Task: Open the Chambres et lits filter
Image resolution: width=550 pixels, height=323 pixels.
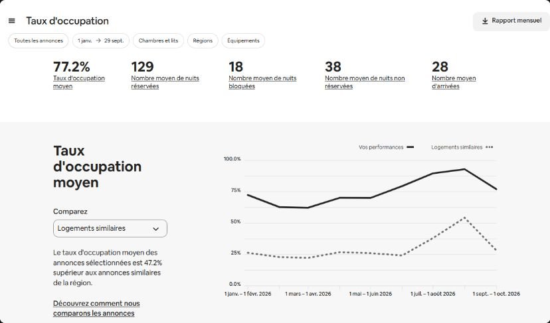Action: (x=158, y=40)
